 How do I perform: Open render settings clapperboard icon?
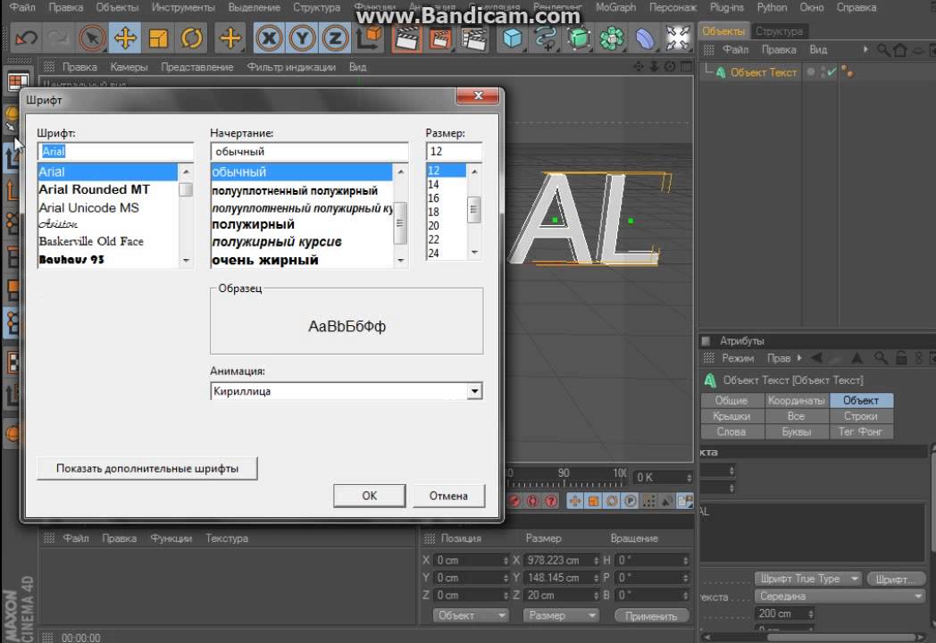tap(473, 38)
